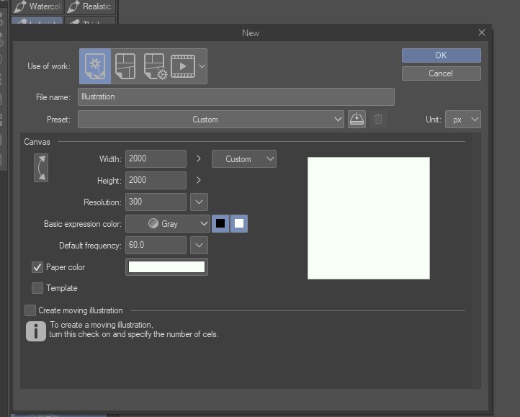Open the Unit px dropdown
The image size is (520, 417).
(462, 120)
